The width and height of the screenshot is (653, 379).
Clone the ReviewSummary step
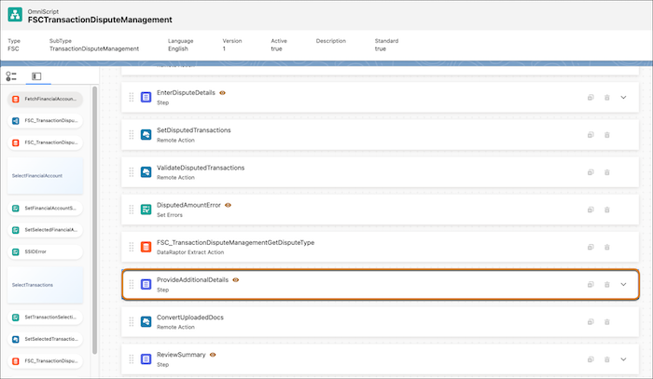[x=590, y=359]
